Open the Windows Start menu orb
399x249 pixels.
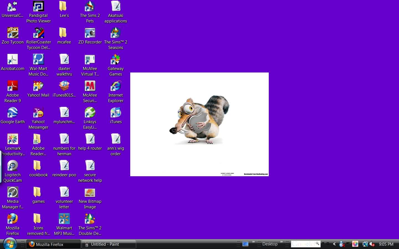(10, 244)
